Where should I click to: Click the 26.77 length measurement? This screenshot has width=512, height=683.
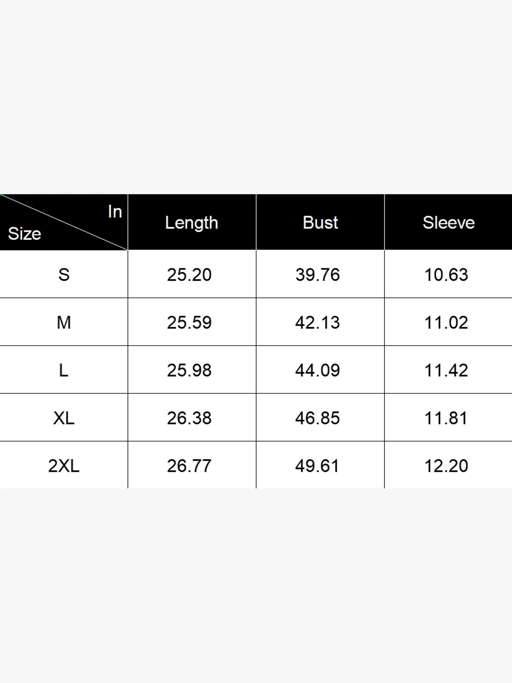tap(189, 466)
